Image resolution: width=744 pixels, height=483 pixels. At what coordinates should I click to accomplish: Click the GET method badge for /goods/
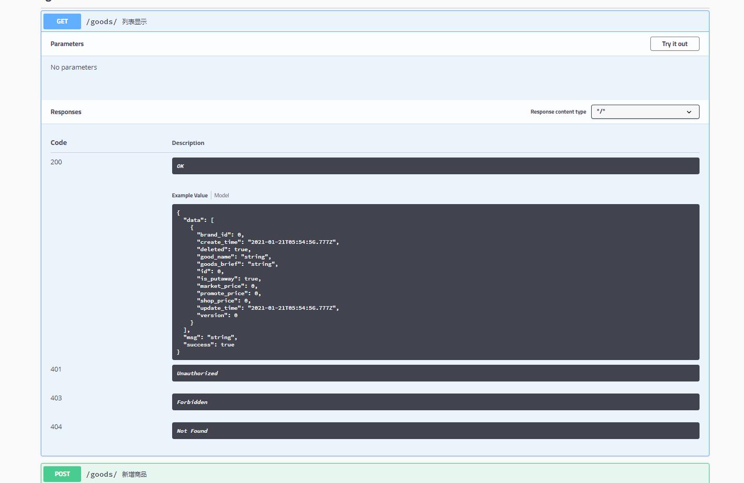[62, 21]
